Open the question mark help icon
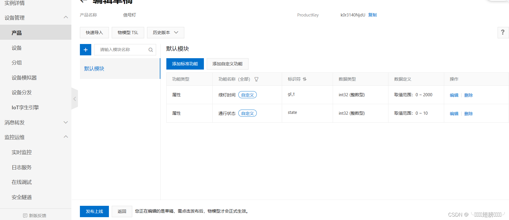 [503, 32]
